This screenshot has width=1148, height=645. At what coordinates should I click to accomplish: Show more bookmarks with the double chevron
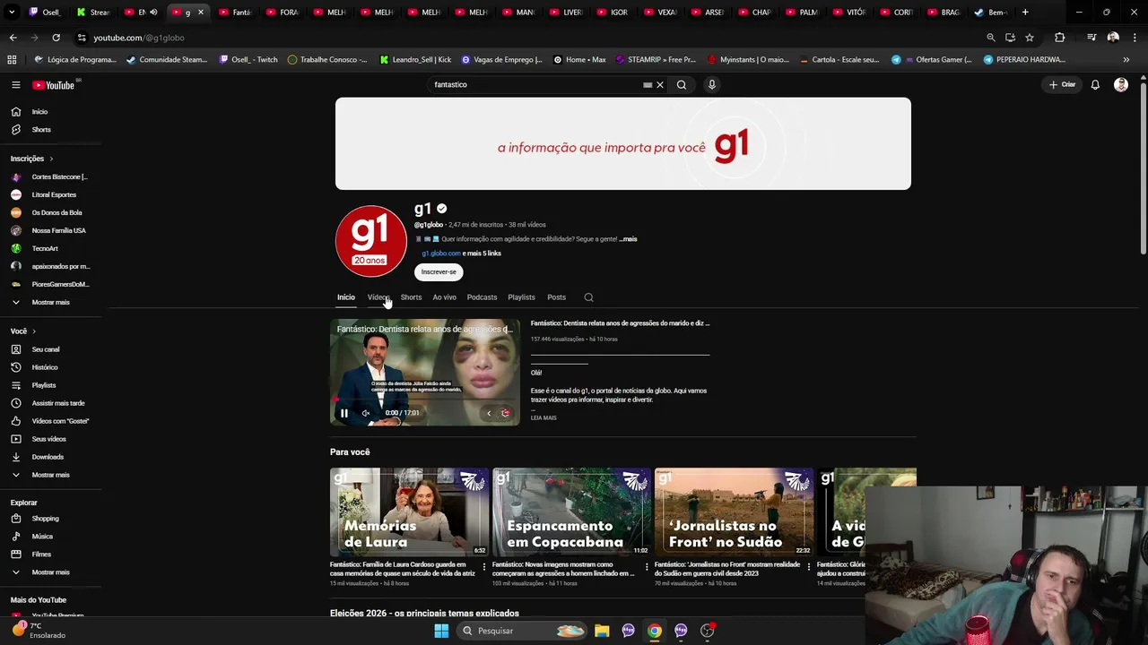[1126, 60]
